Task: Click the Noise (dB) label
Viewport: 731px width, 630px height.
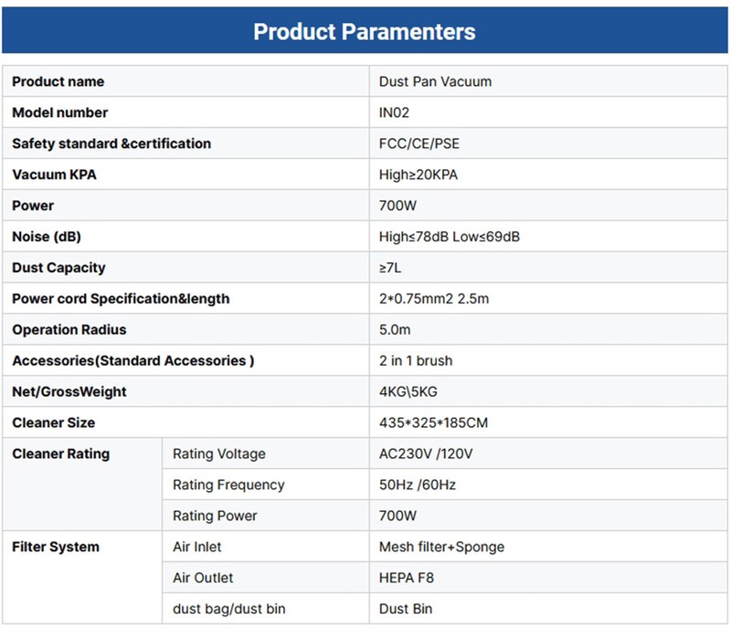Action: coord(47,237)
